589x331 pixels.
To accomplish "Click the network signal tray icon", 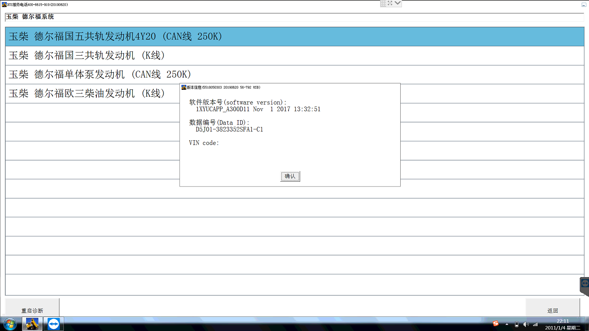I will point(535,324).
